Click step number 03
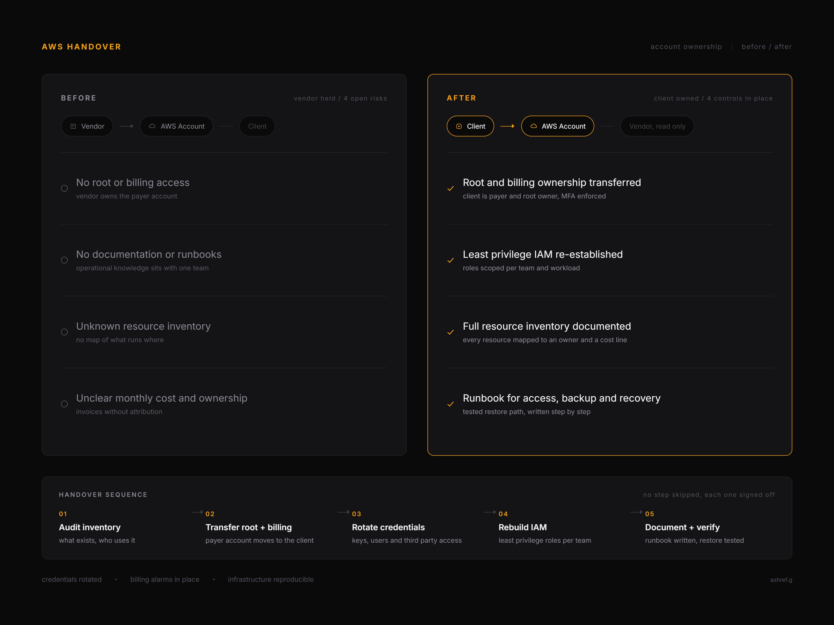 pos(357,514)
